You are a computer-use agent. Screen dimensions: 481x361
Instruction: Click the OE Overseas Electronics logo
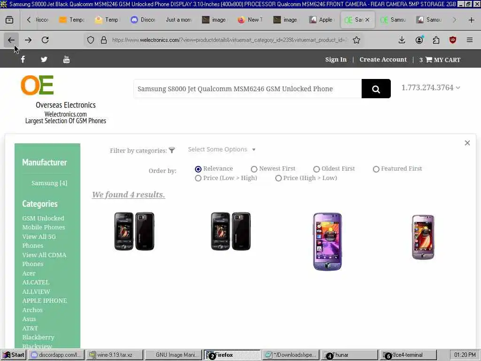(37, 85)
